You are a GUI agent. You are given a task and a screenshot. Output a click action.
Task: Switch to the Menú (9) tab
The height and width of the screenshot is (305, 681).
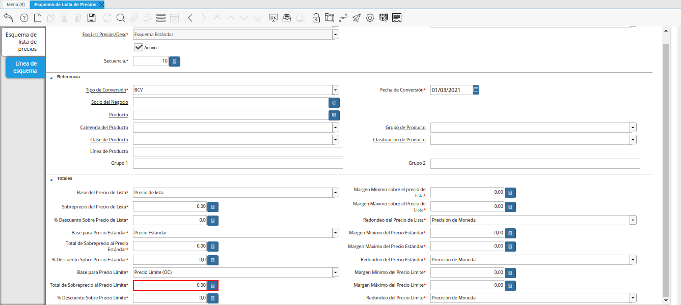click(x=16, y=4)
